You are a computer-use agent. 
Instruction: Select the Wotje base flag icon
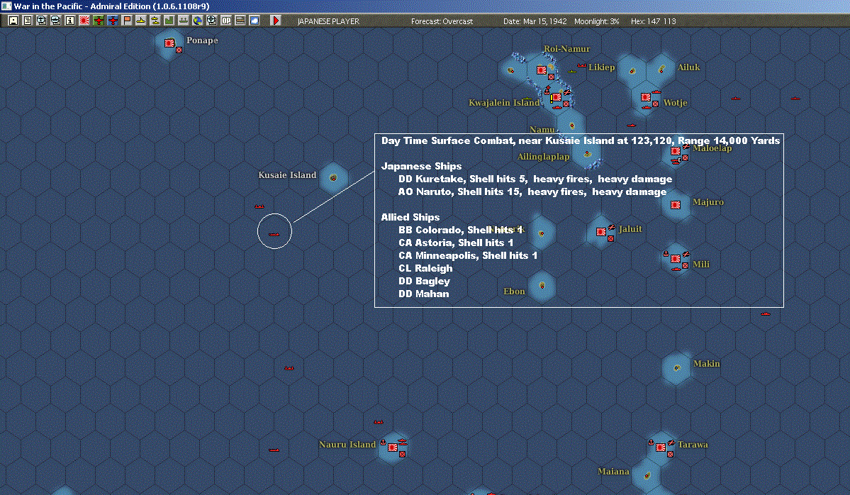tap(646, 97)
